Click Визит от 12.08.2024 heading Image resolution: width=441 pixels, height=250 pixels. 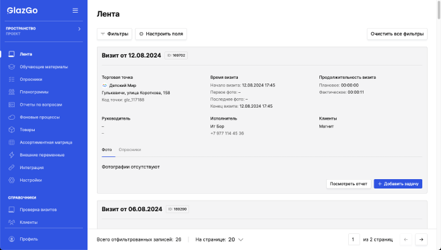point(132,55)
